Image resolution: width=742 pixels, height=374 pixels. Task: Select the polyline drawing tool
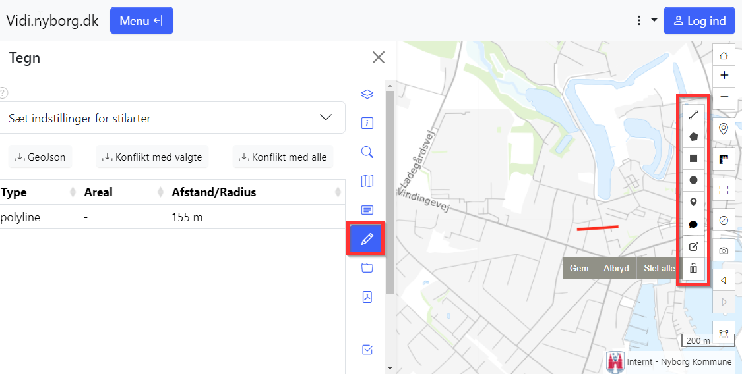[693, 115]
